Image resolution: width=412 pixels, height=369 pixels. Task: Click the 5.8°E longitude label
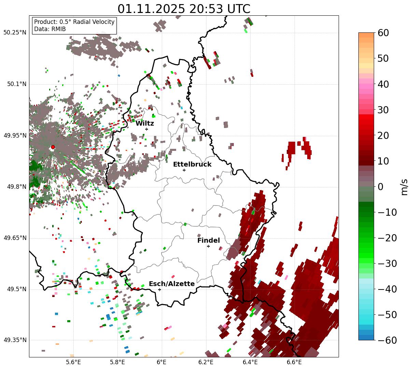click(117, 362)
